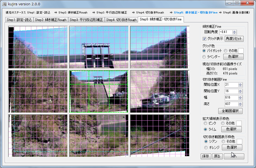This screenshot has width=256, height=168.
Task: Toggle the グリッド表示 checkbox
Action: (x=204, y=39)
